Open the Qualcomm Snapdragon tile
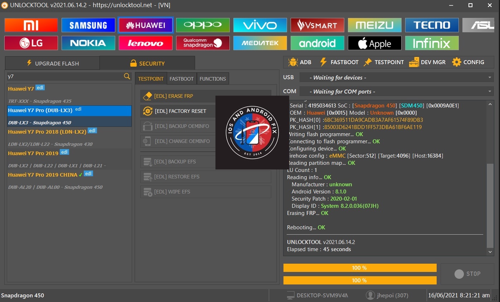Viewport: 500px width, 302px height. 203,43
